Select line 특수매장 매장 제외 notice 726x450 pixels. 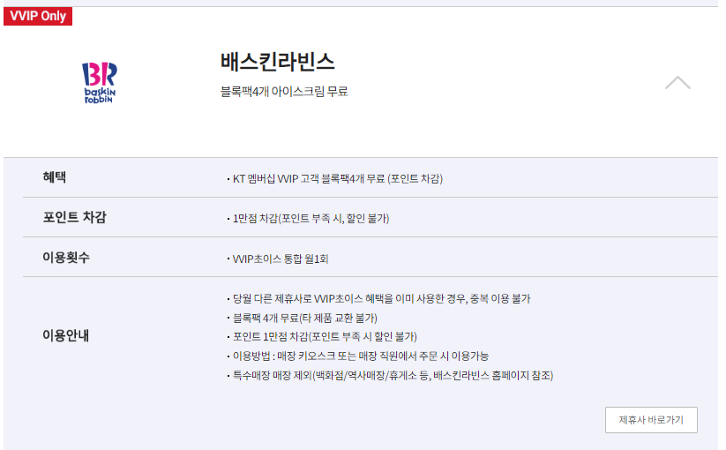pyautogui.click(x=393, y=376)
